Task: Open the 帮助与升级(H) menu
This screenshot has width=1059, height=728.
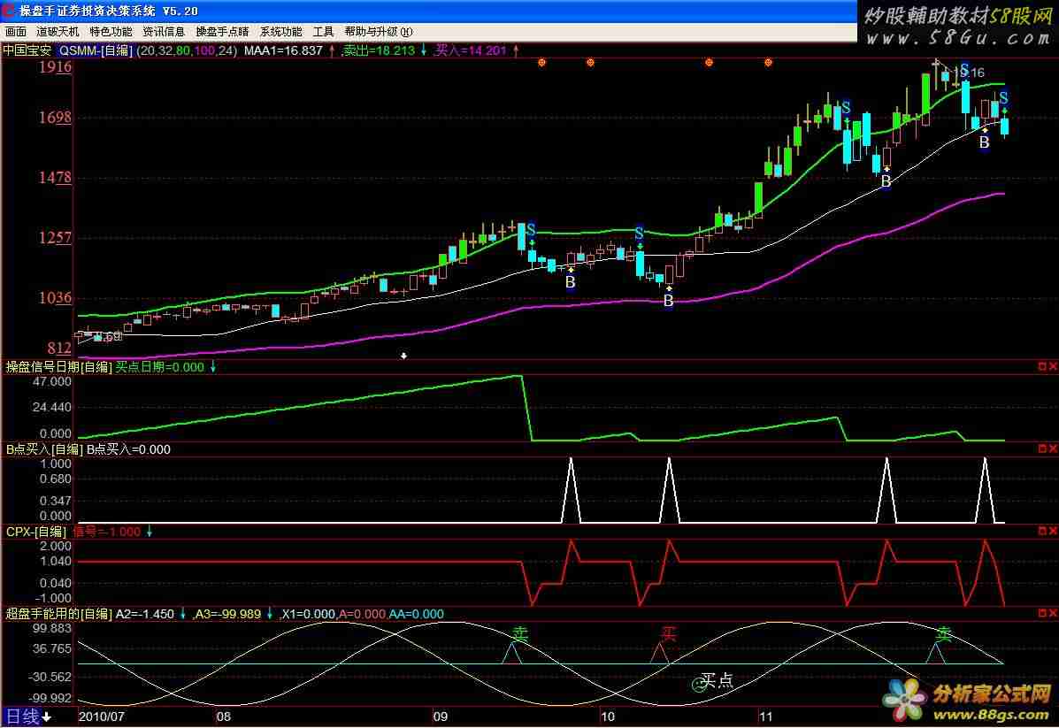Action: [x=379, y=32]
